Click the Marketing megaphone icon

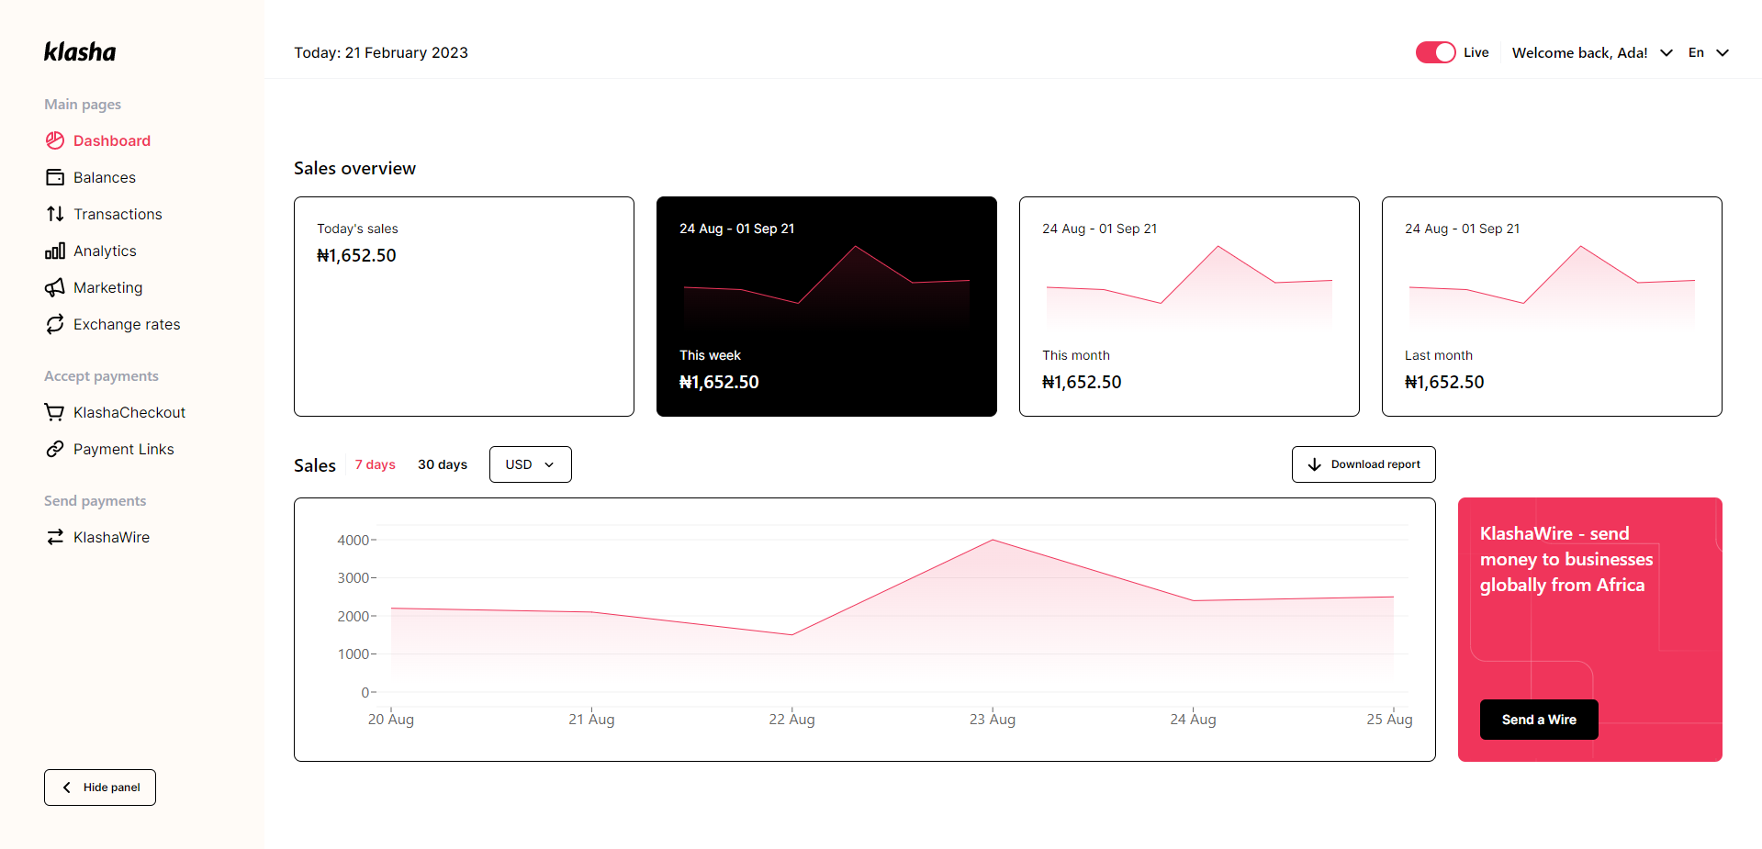point(55,286)
